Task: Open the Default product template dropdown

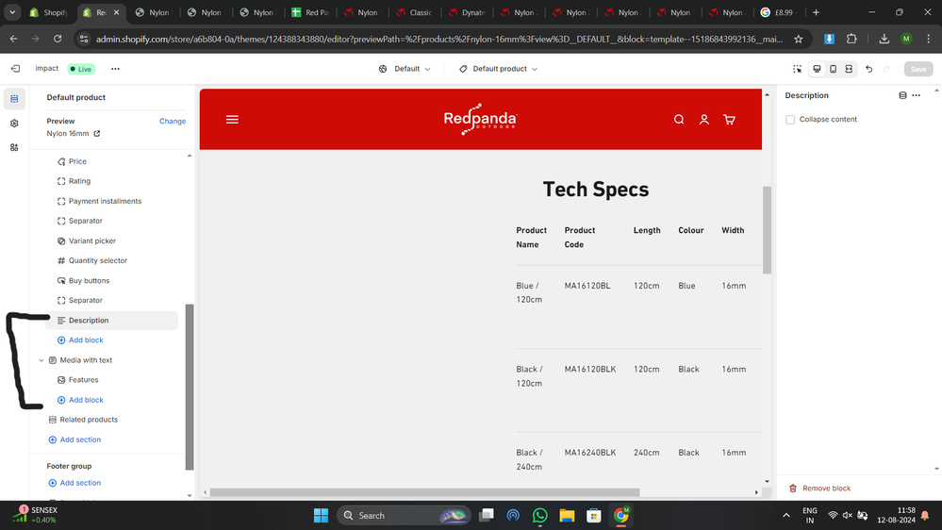Action: [x=498, y=69]
